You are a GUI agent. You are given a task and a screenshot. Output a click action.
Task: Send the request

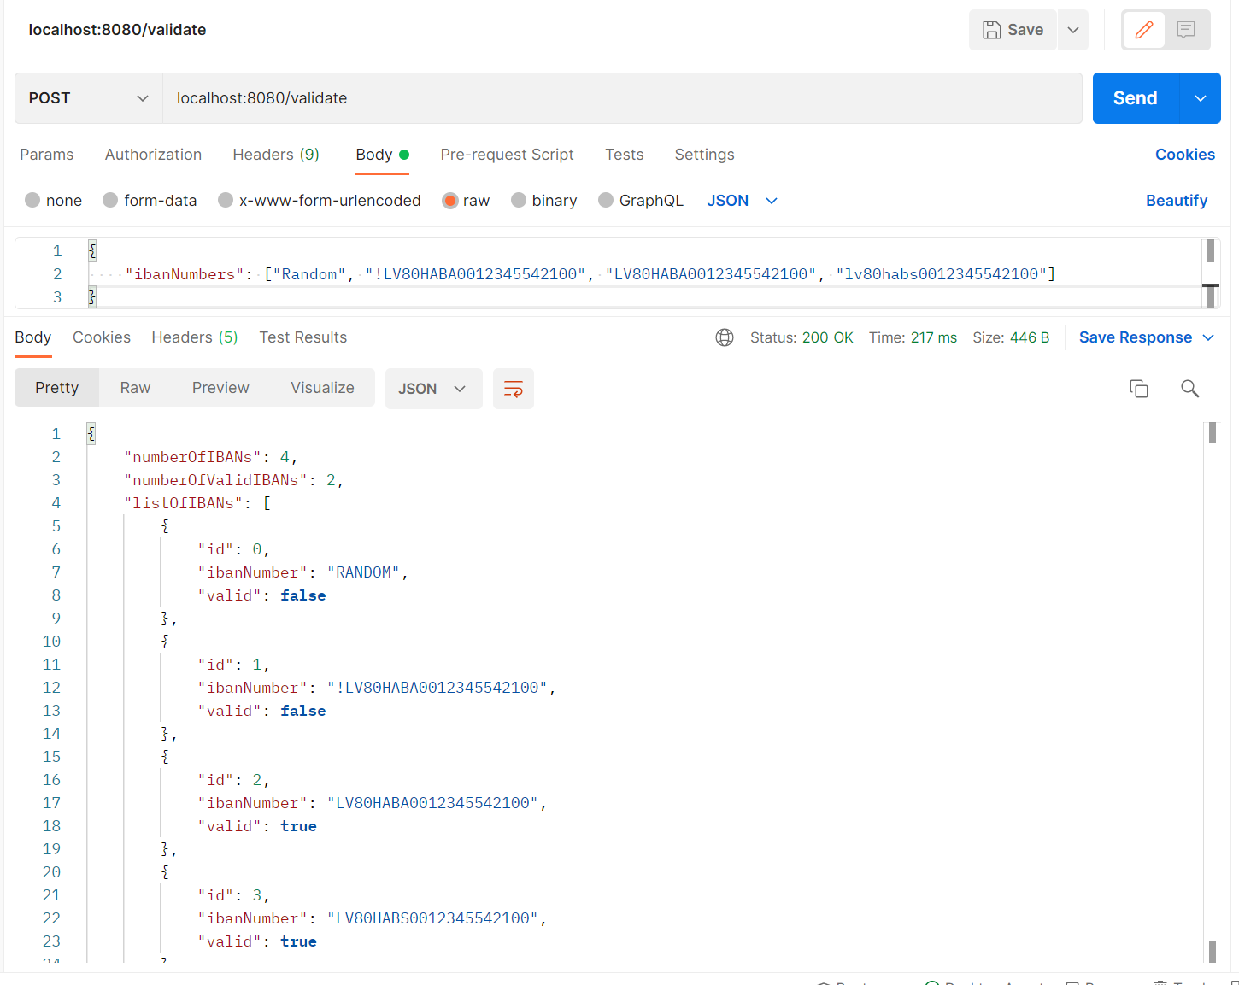click(x=1136, y=98)
